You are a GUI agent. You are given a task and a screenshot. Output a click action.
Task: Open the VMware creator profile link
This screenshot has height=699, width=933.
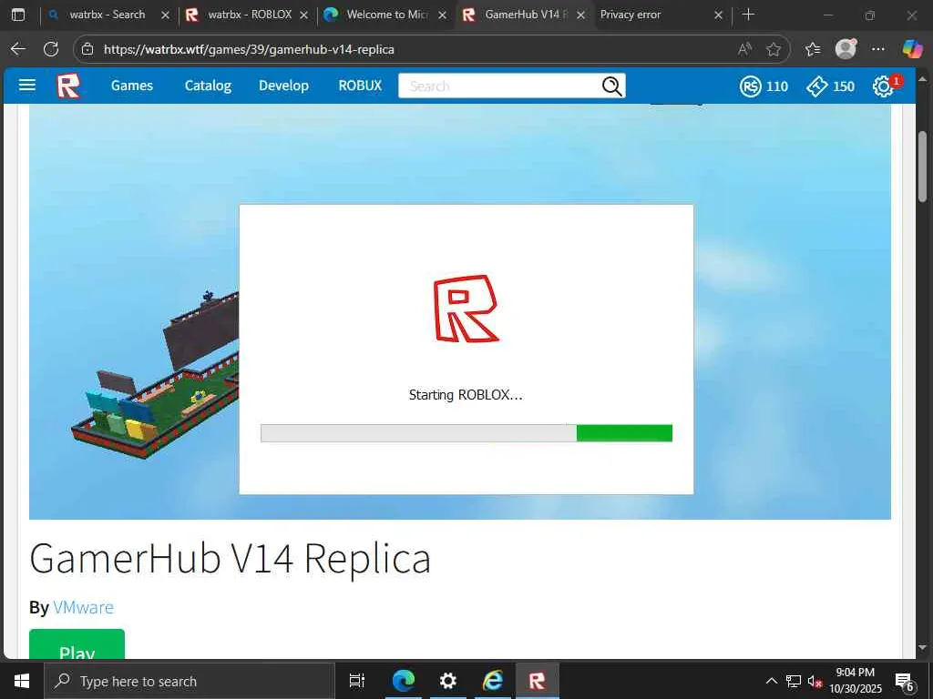point(83,607)
